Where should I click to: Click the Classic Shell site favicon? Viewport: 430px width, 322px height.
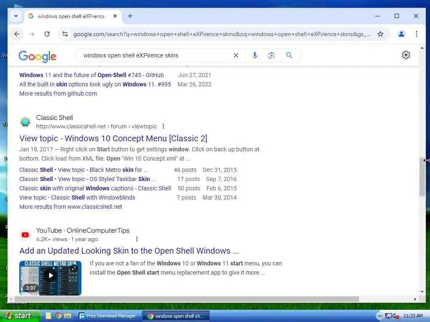25,122
